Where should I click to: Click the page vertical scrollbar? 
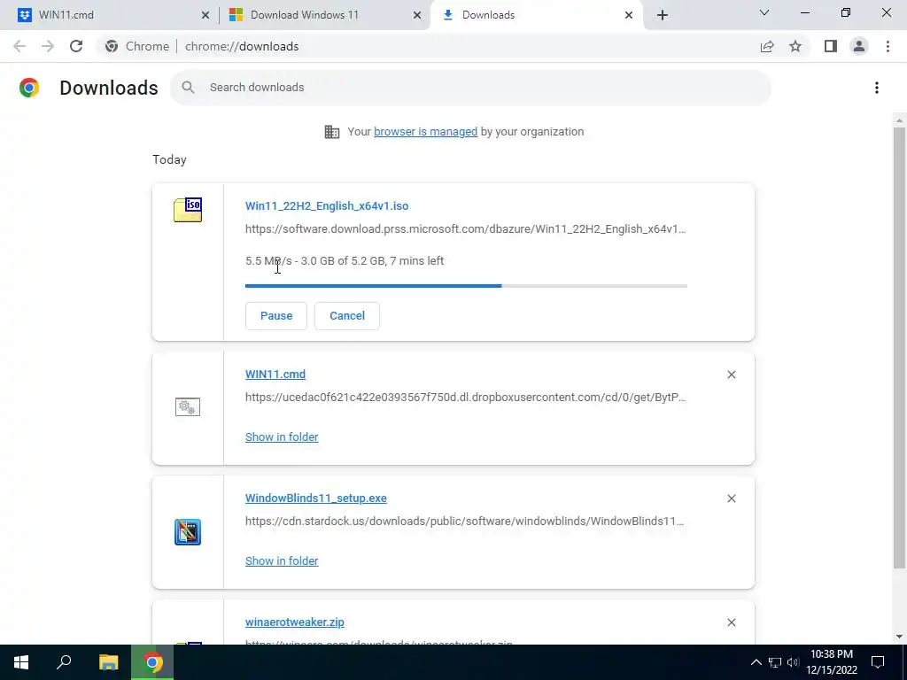click(899, 347)
